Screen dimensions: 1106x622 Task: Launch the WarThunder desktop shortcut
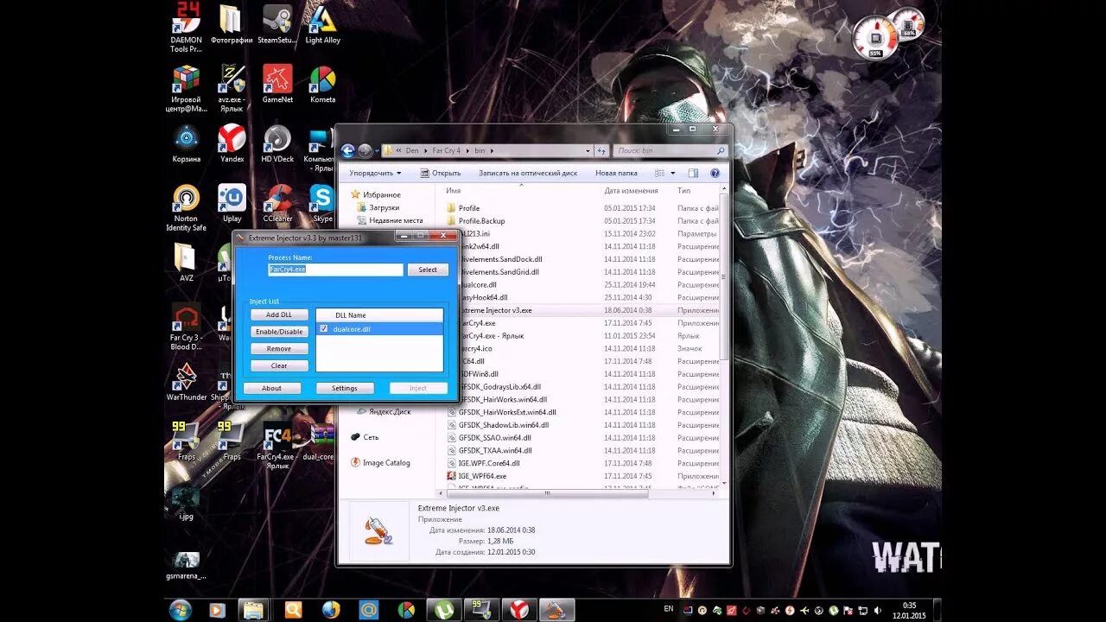point(186,382)
